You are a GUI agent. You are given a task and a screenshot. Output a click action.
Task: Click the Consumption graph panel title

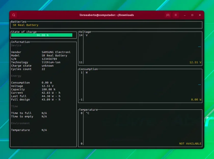(88, 69)
